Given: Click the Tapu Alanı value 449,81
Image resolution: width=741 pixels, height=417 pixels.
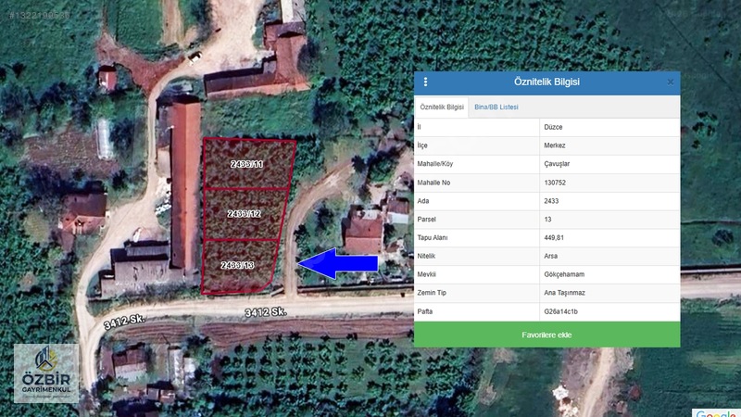Looking at the screenshot, I should [x=553, y=238].
